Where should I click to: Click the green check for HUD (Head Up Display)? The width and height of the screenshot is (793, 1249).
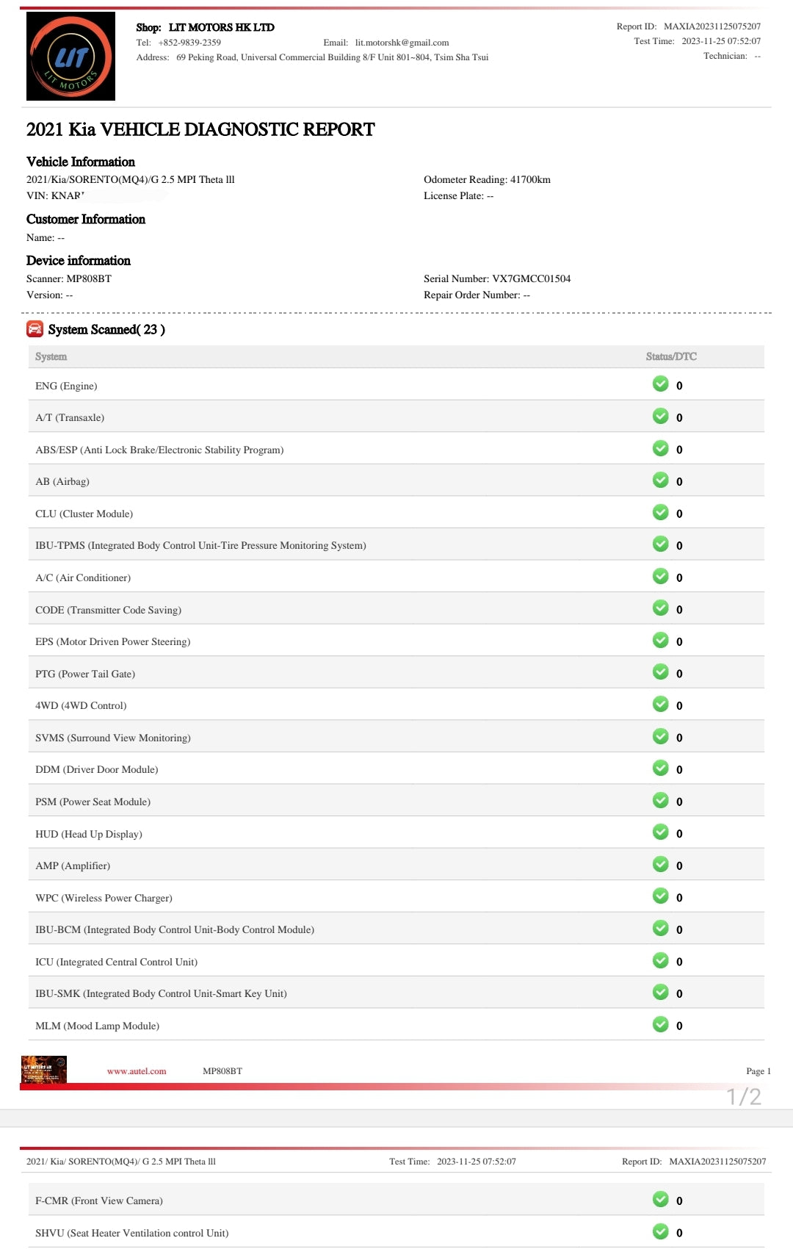(x=661, y=832)
